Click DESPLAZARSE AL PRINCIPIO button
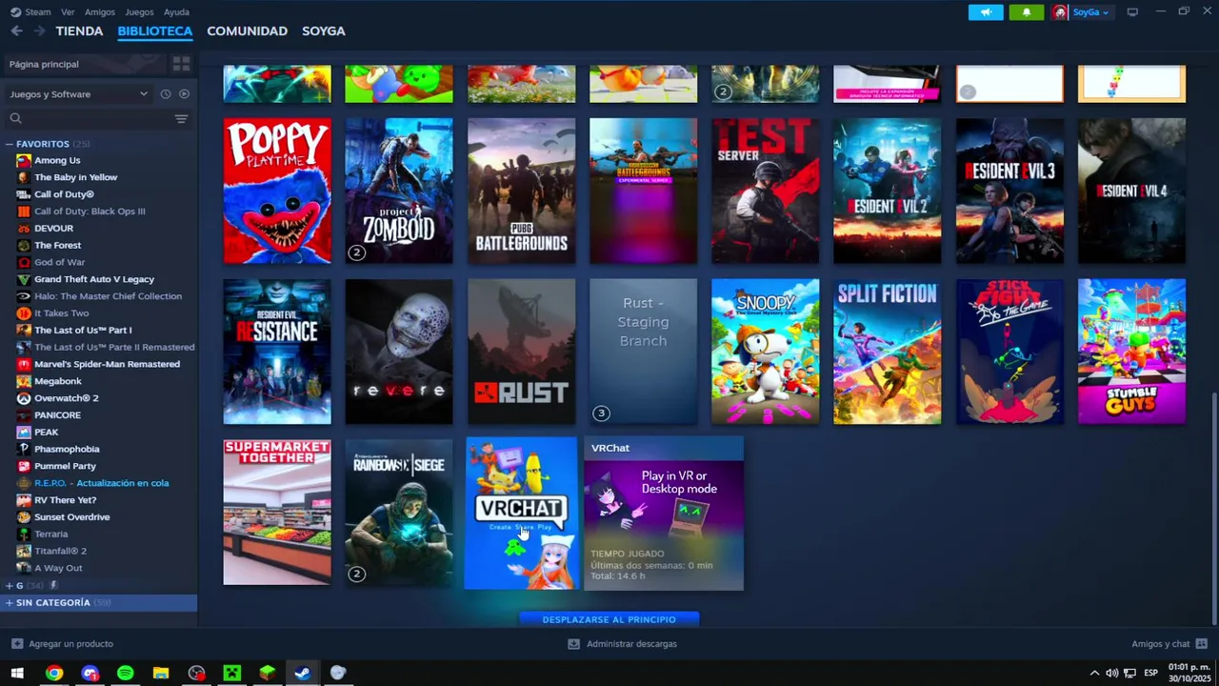The width and height of the screenshot is (1219, 686). (609, 619)
